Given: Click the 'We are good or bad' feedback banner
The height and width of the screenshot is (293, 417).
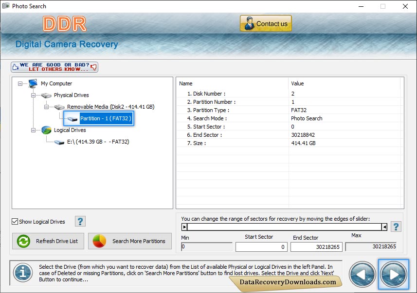Looking at the screenshot, I should point(54,67).
